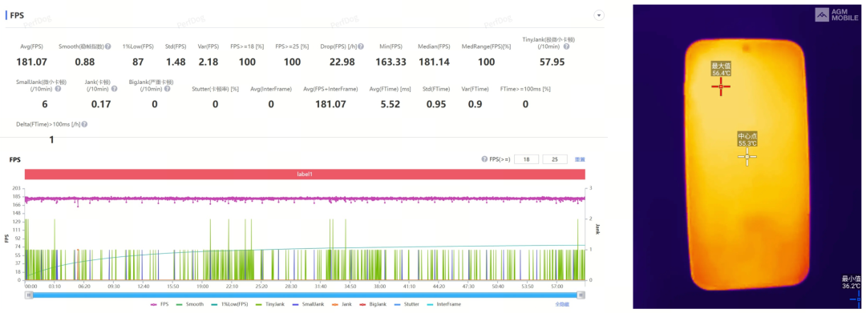Click the red label1 bar

click(x=305, y=174)
